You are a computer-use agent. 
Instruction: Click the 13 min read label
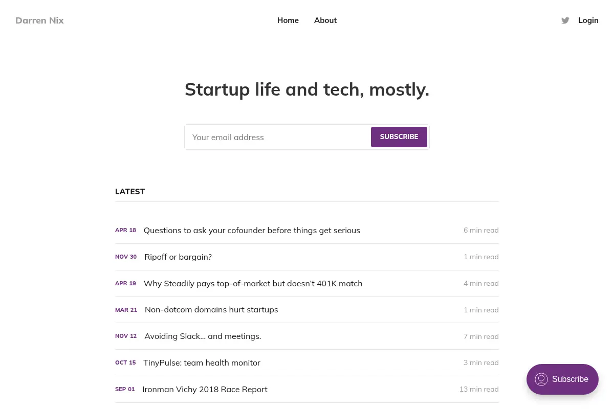point(479,390)
